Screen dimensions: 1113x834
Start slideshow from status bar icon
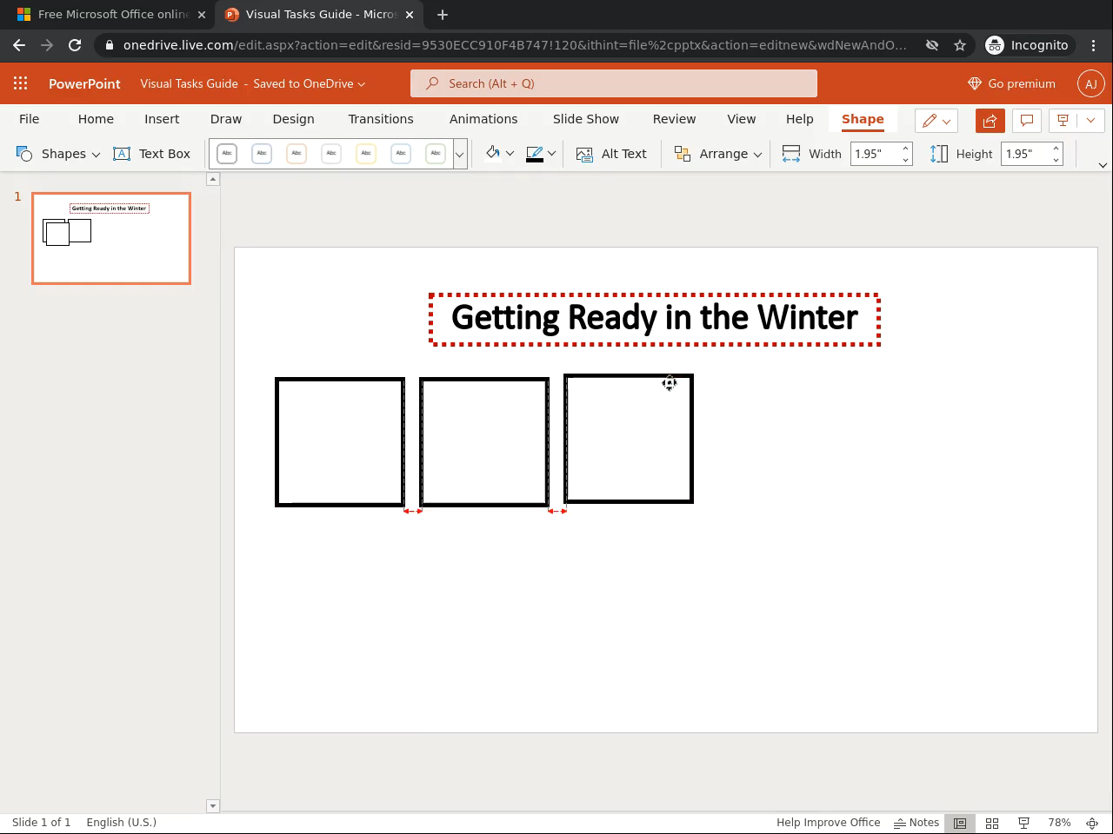click(1024, 823)
